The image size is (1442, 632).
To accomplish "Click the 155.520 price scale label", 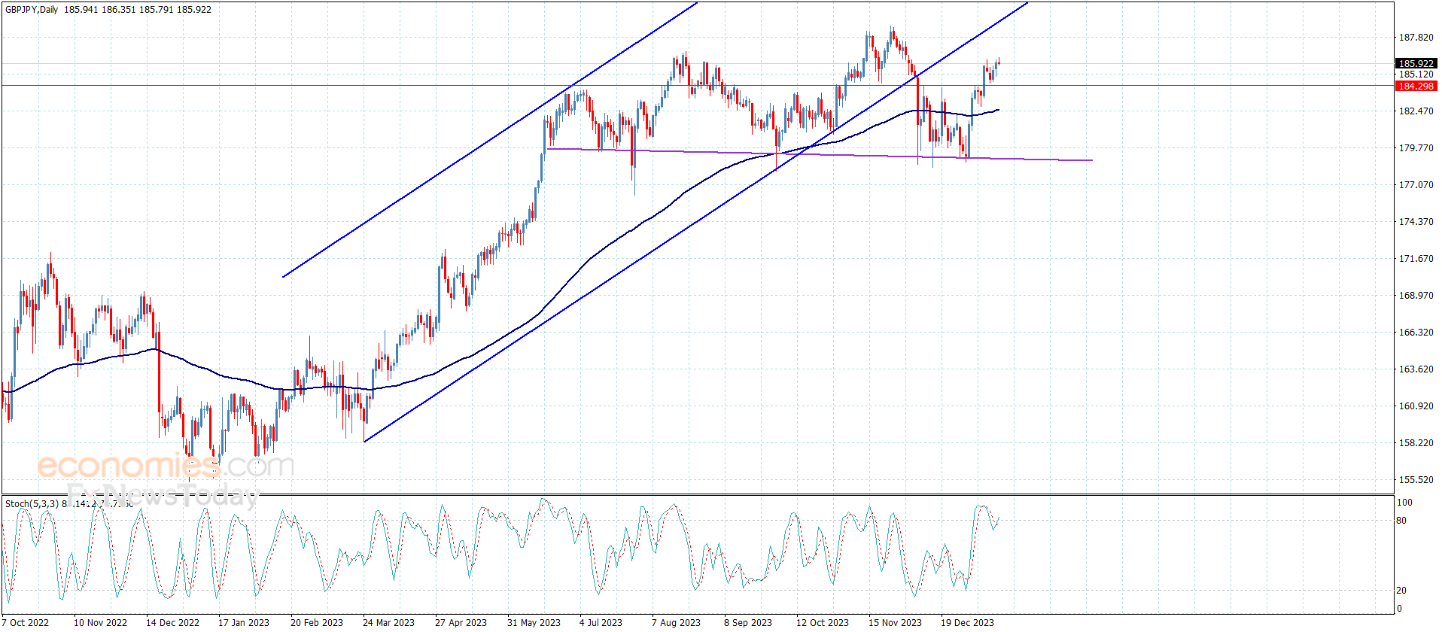I will coord(1416,479).
